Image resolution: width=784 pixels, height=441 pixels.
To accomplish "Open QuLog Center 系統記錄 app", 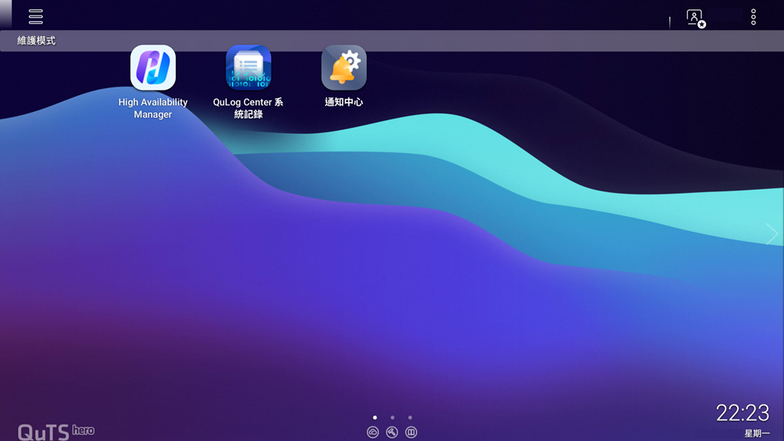I will point(248,68).
